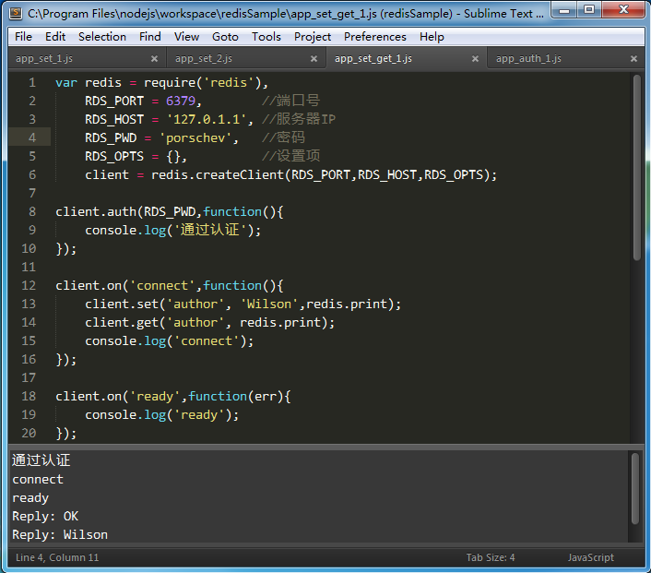Open the Selection menu
Image resolution: width=651 pixels, height=573 pixels.
click(x=102, y=37)
